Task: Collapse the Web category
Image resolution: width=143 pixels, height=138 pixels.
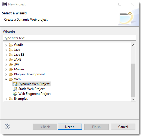Action: 6,79
